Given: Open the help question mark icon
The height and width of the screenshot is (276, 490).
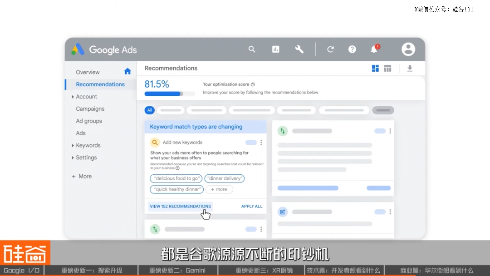Looking at the screenshot, I should (x=352, y=49).
